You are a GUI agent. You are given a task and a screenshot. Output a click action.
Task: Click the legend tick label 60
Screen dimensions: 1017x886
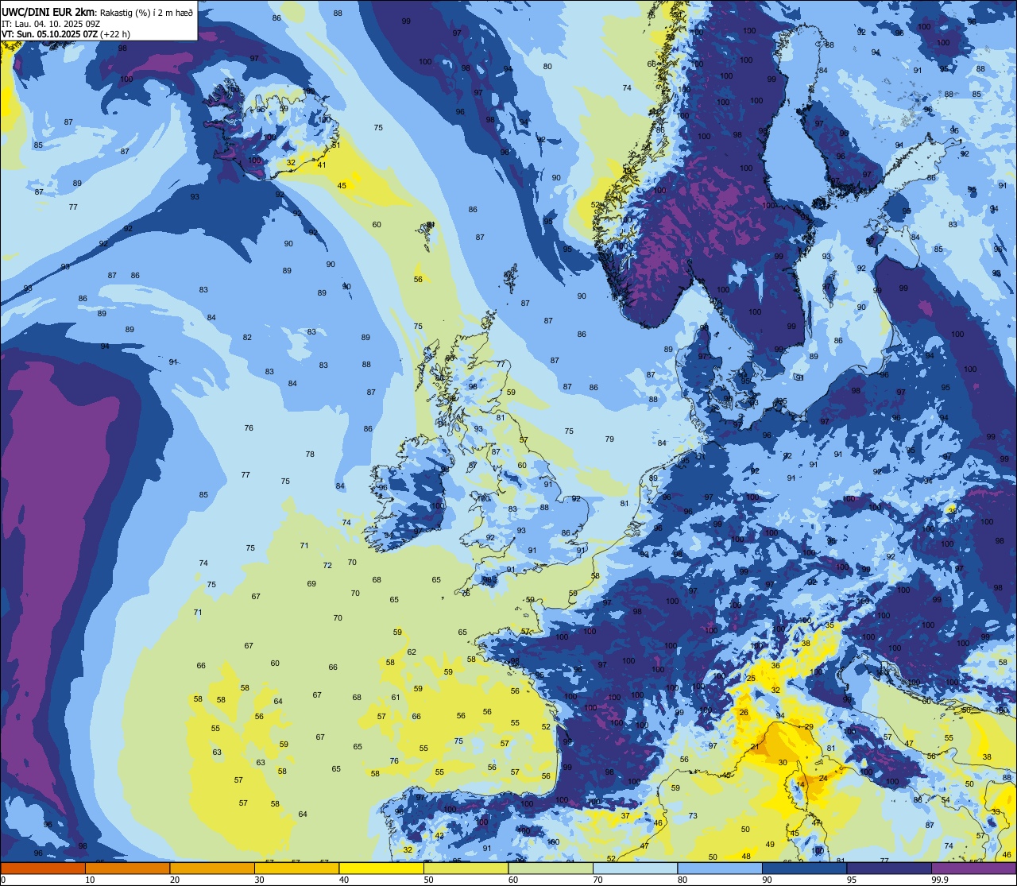513,880
